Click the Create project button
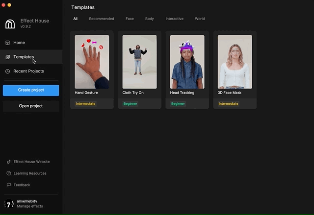The width and height of the screenshot is (314, 215). pos(31,90)
